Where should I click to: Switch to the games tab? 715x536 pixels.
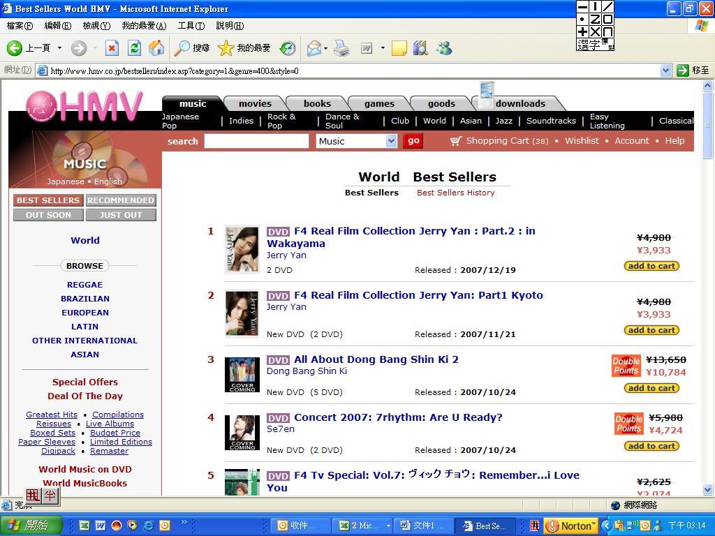(379, 104)
